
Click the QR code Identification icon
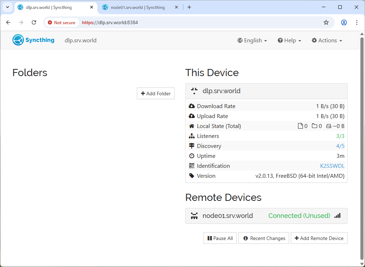[x=192, y=166]
